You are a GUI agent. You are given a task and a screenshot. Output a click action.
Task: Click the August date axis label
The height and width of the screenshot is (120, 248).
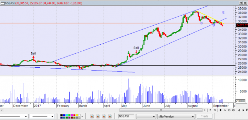(x=193, y=106)
